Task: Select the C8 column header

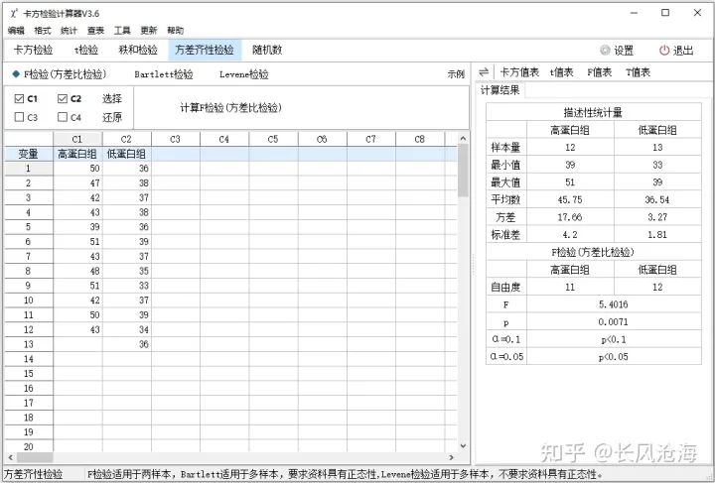Action: click(420, 139)
